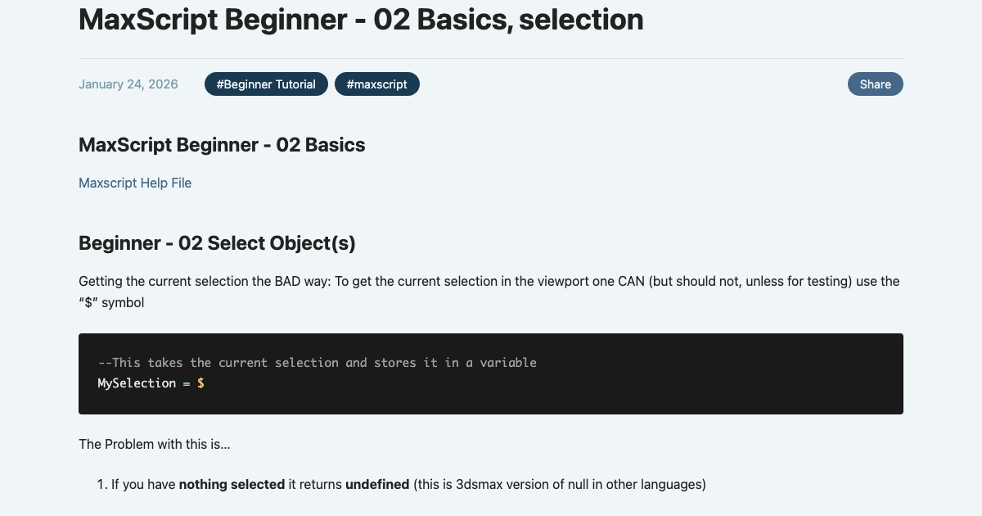
Task: Click the January 24, 2026 date
Action: pos(128,84)
